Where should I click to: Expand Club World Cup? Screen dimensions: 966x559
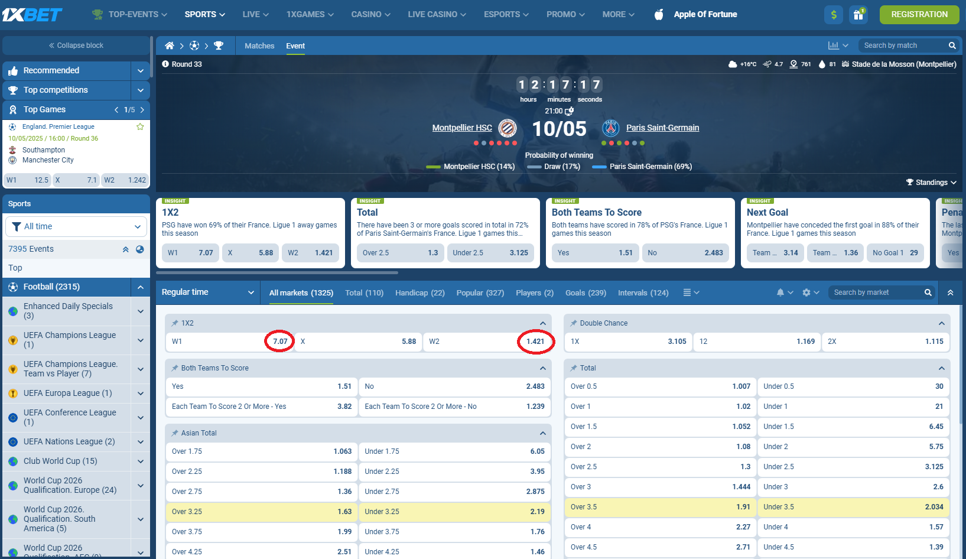(x=141, y=461)
